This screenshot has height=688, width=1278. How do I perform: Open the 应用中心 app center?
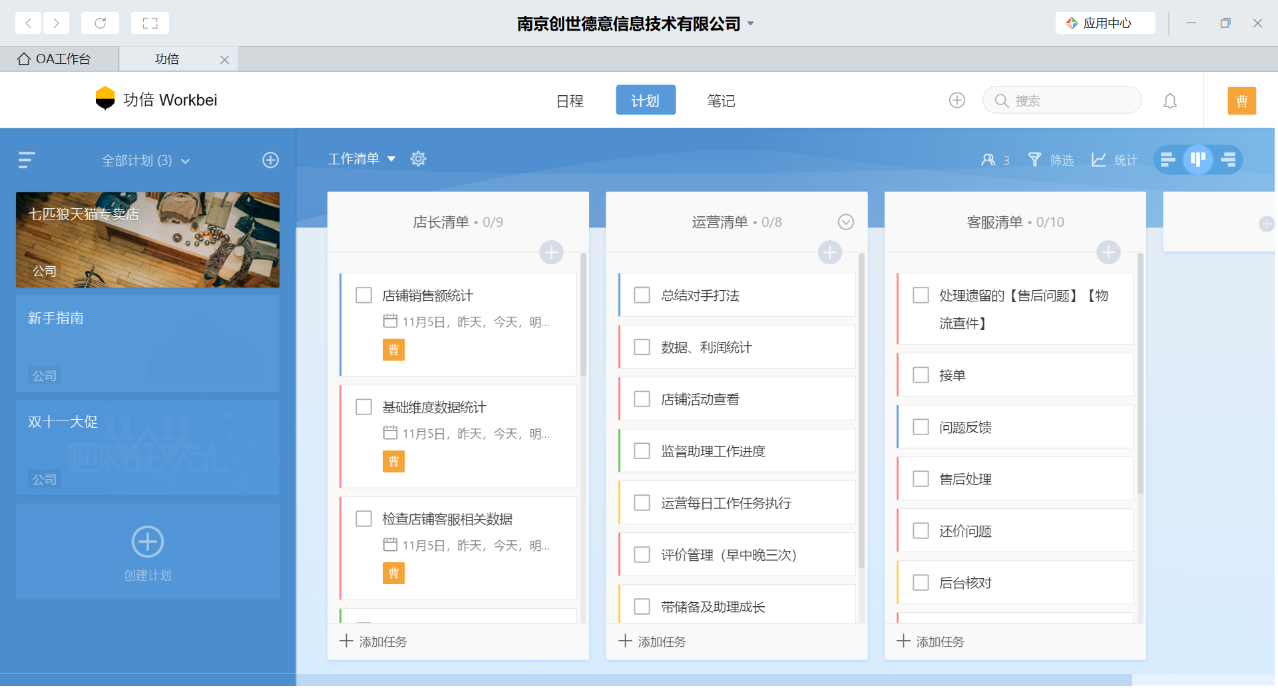1105,23
